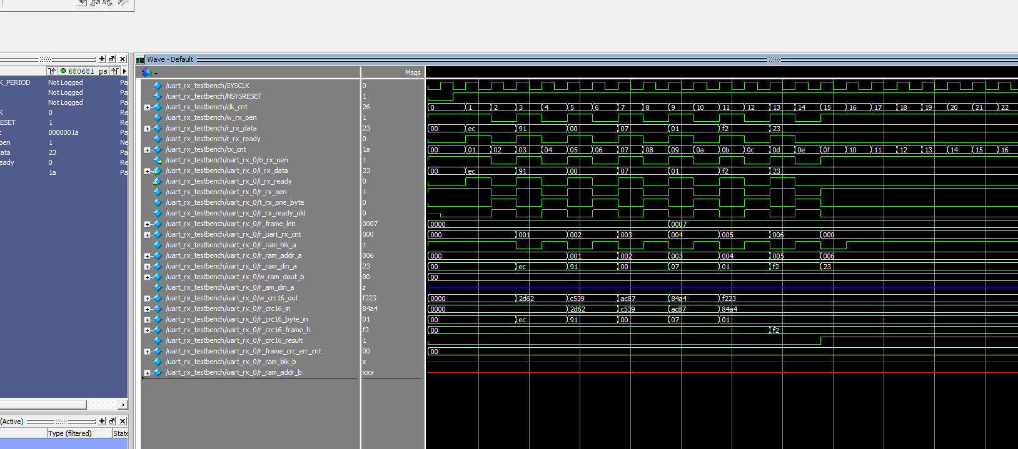Close the Objects pane

[123, 59]
